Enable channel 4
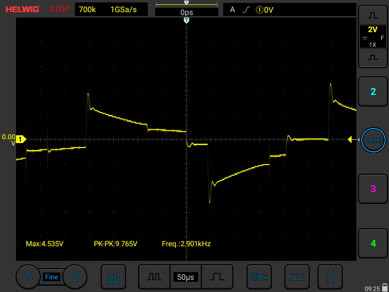The image size is (389, 292). 373,243
